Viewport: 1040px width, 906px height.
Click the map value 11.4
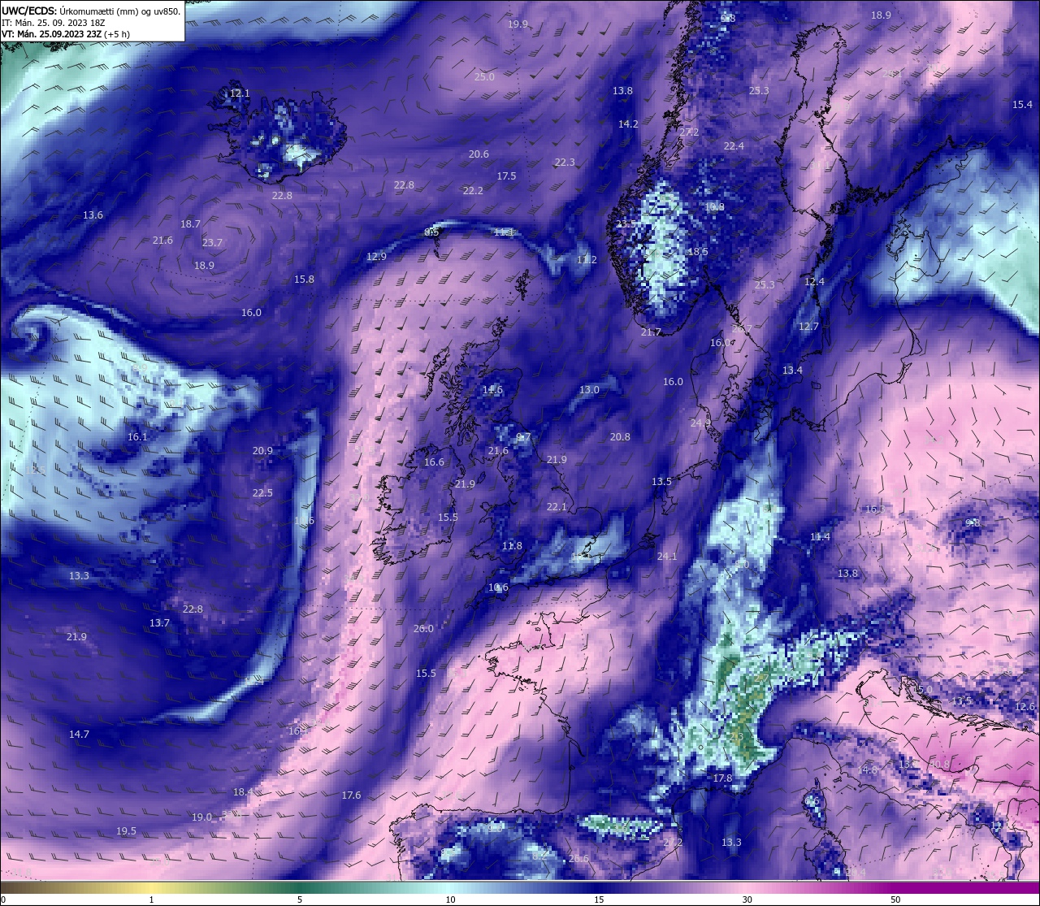point(820,537)
